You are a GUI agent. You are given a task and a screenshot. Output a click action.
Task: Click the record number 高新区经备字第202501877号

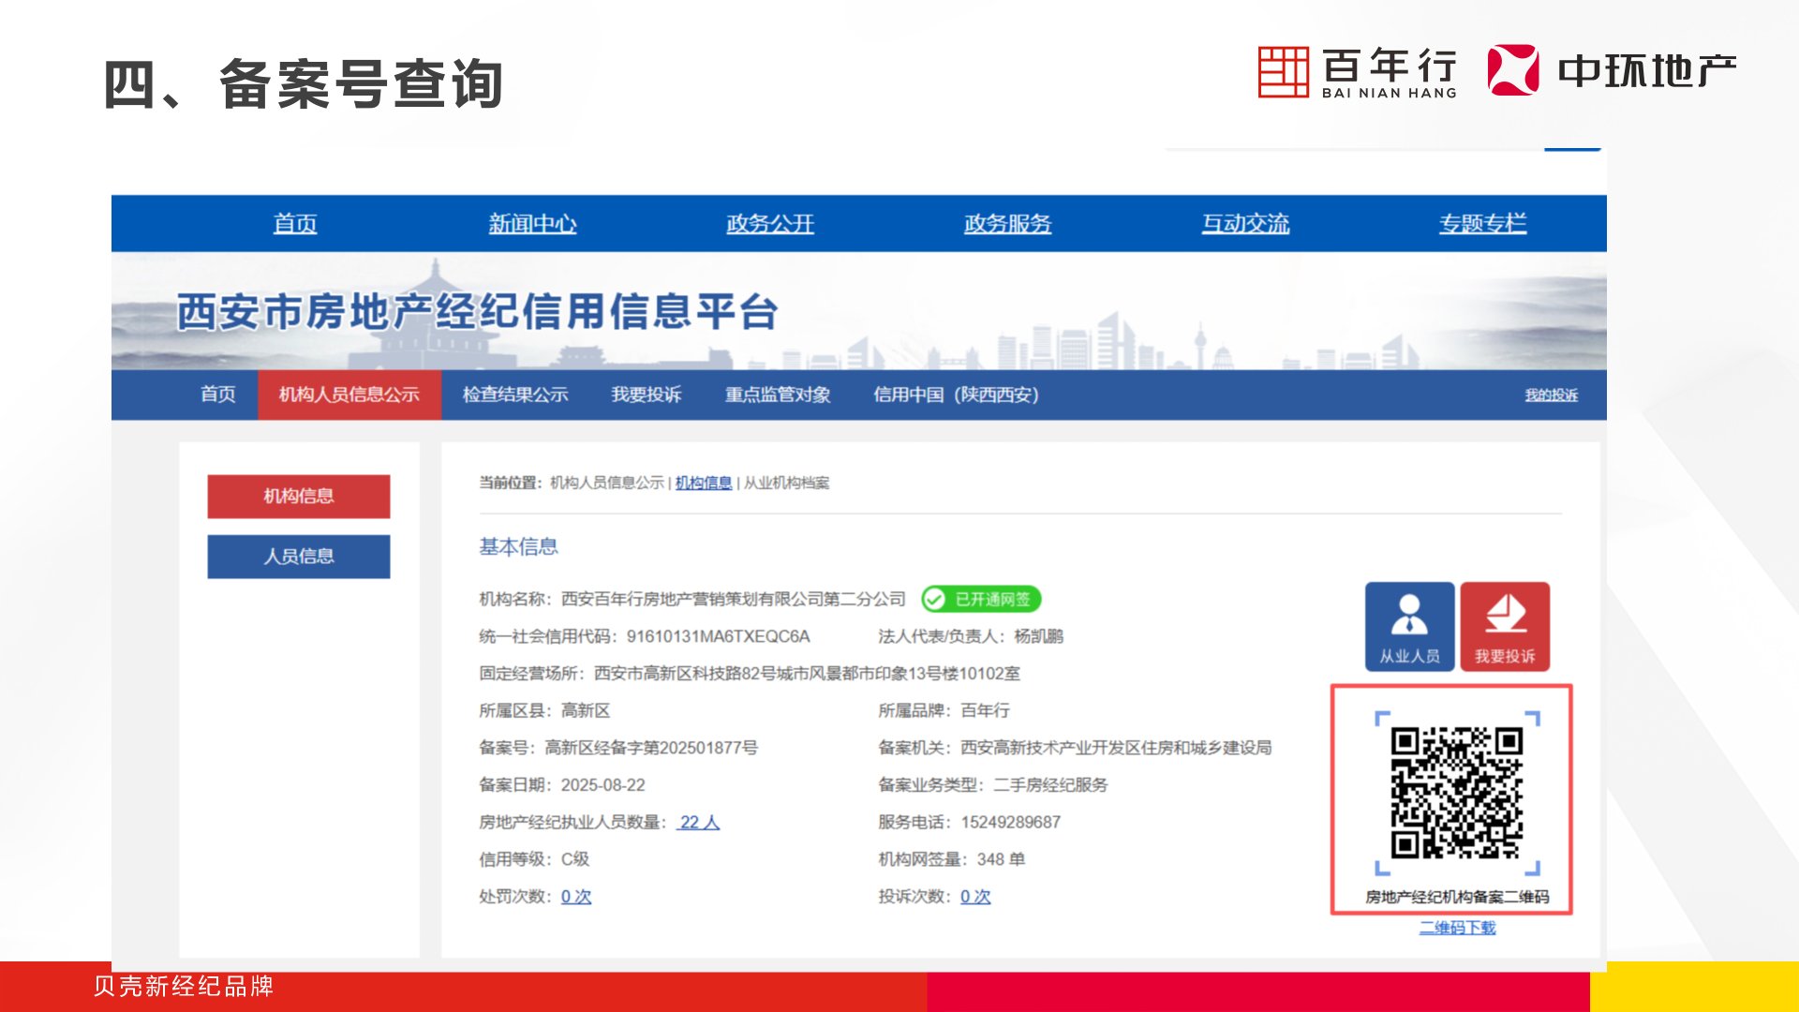pos(651,748)
